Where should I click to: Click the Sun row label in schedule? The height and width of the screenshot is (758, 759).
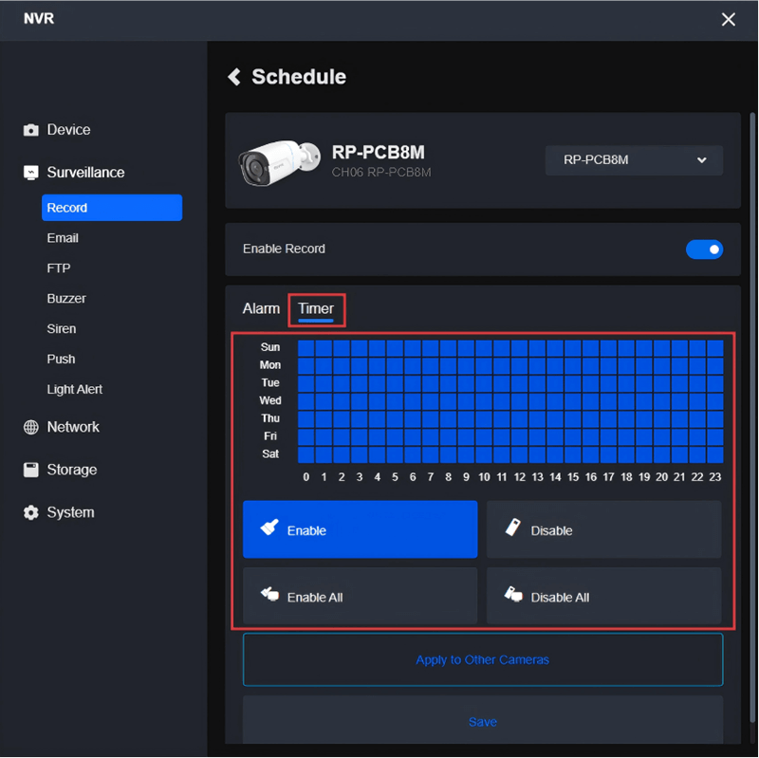coord(270,347)
